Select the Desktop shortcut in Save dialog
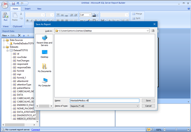The width and height of the screenshot is (191, 132). coord(44,54)
